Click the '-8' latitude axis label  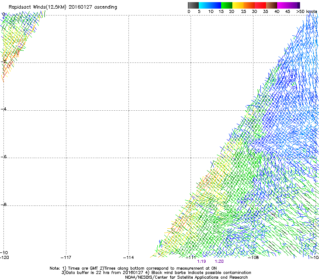(3, 204)
